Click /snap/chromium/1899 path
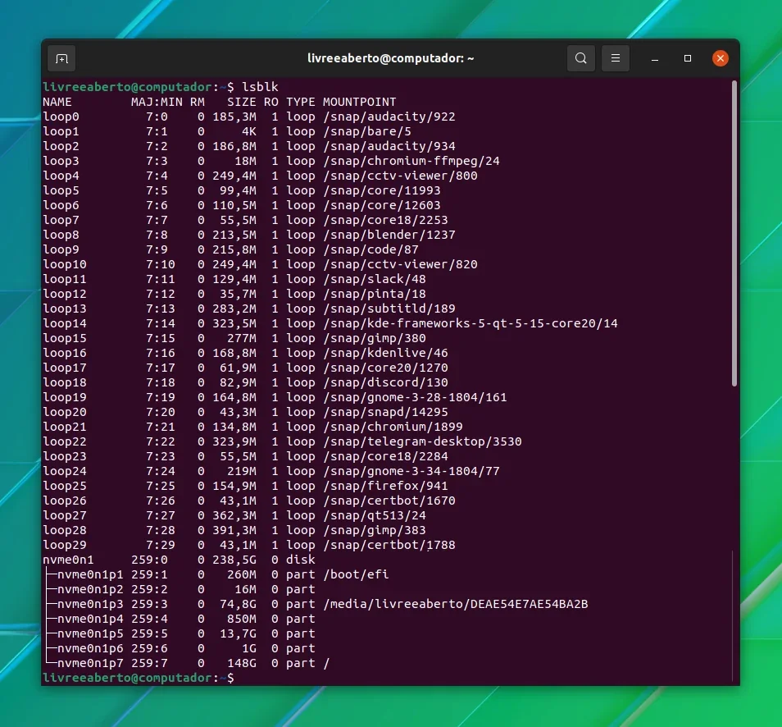 click(393, 427)
